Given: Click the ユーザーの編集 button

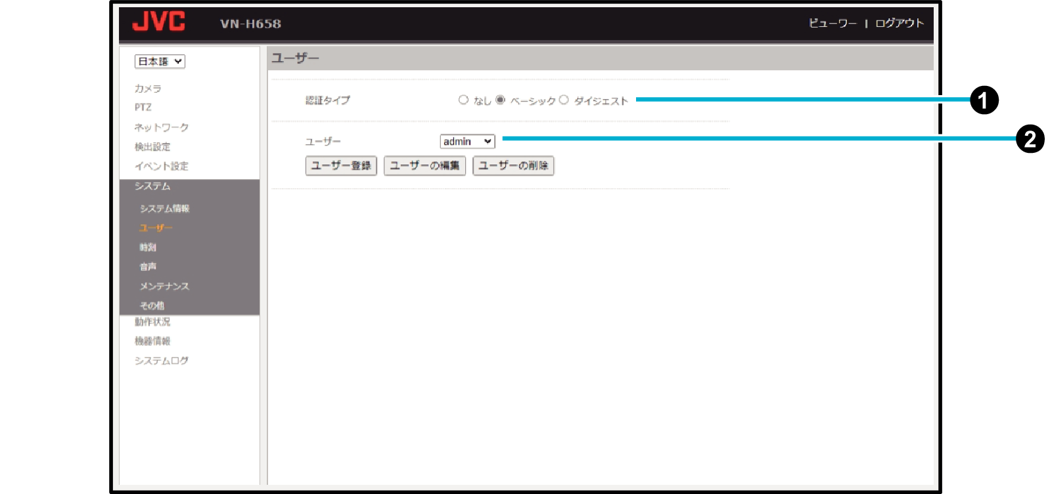Looking at the screenshot, I should coord(424,166).
